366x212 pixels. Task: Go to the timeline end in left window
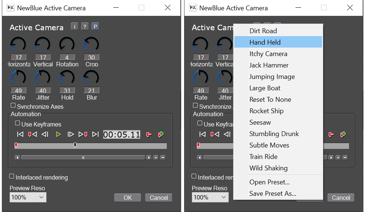95,135
